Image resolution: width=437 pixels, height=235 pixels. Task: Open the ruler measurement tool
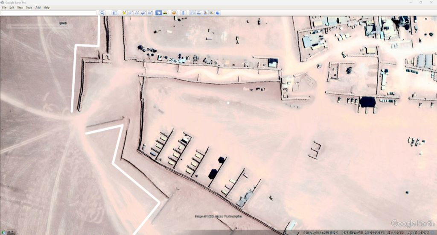click(x=184, y=13)
